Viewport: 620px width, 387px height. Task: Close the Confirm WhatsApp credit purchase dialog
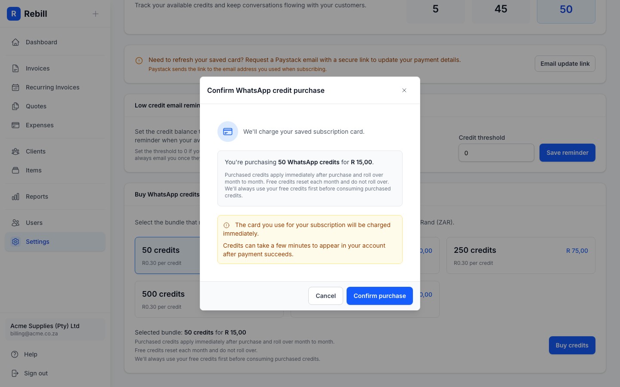404,90
